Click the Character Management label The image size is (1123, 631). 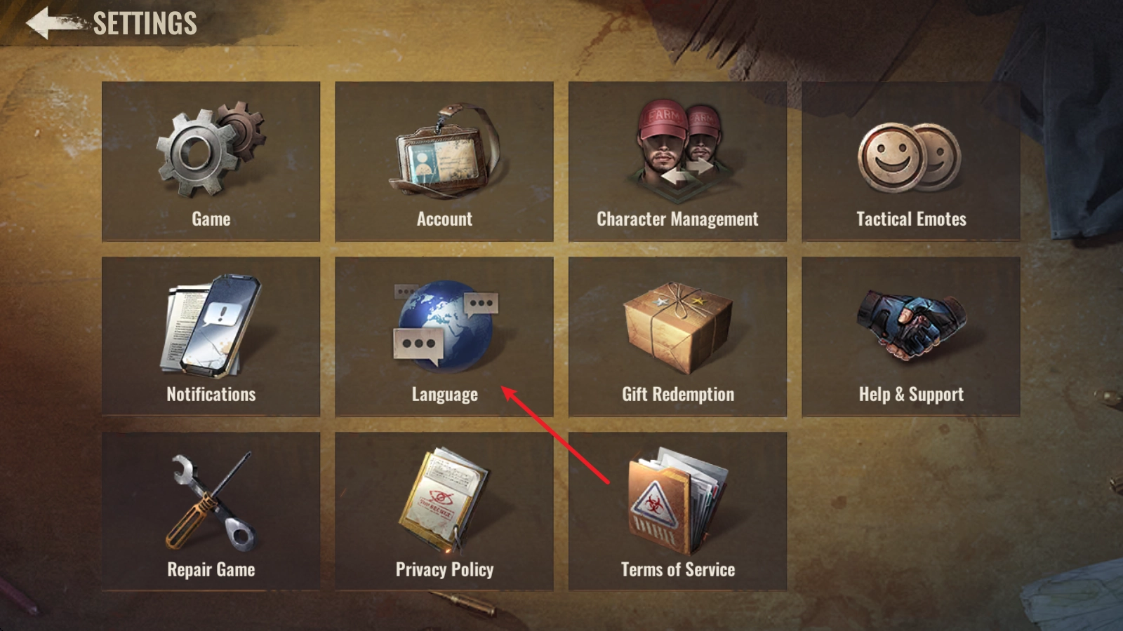pos(677,219)
